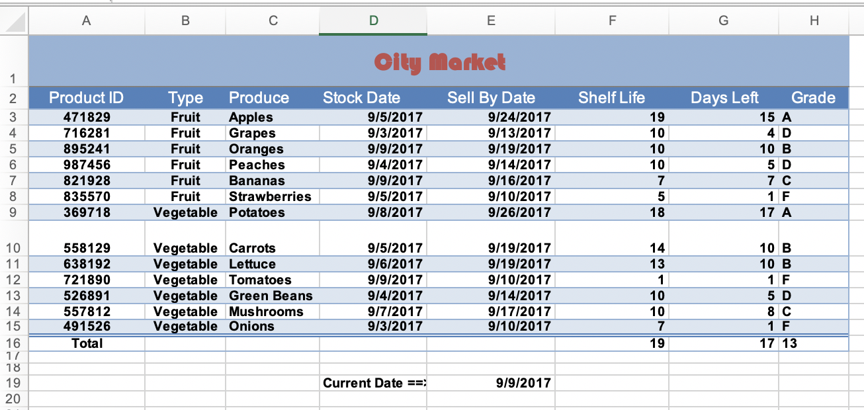Select column header F
864x410 pixels.
click(611, 20)
